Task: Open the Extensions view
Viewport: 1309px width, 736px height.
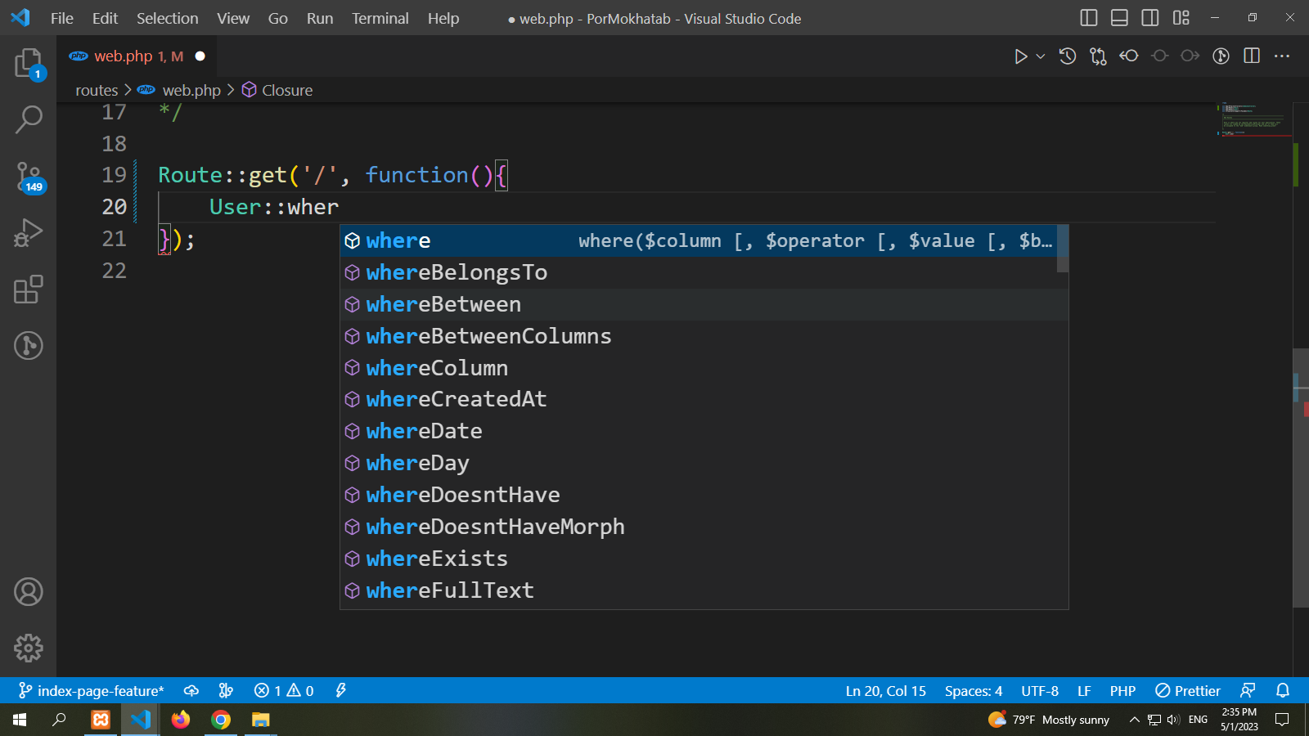Action: [x=29, y=289]
